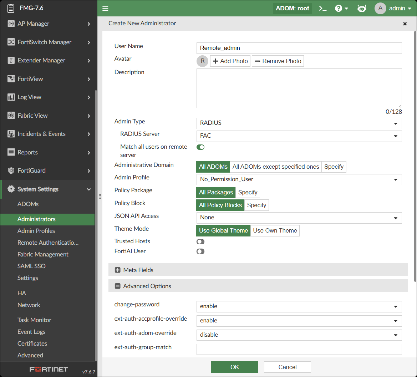The width and height of the screenshot is (417, 377).
Task: Click the System Settings gear icon
Action: pos(11,189)
